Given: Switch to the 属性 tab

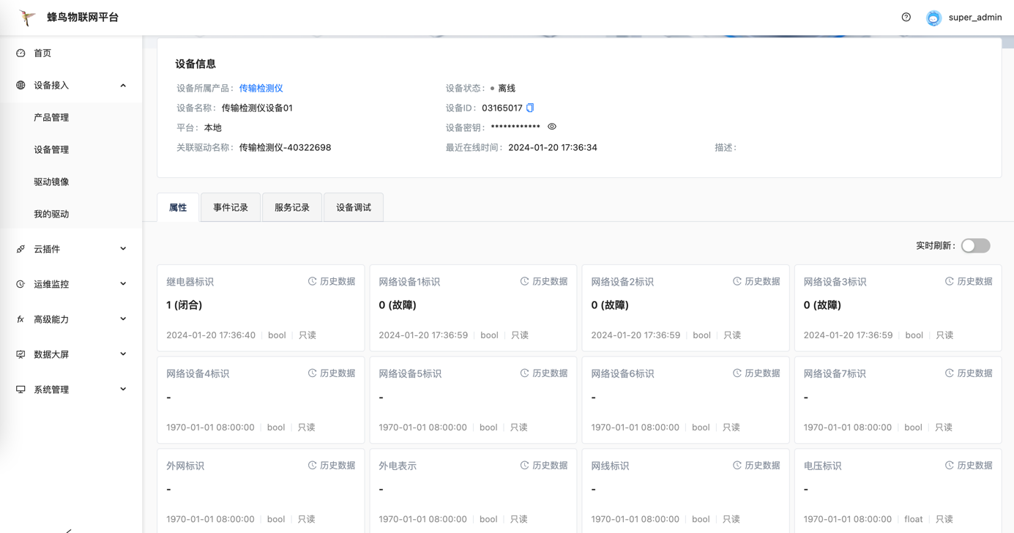Looking at the screenshot, I should pos(178,208).
